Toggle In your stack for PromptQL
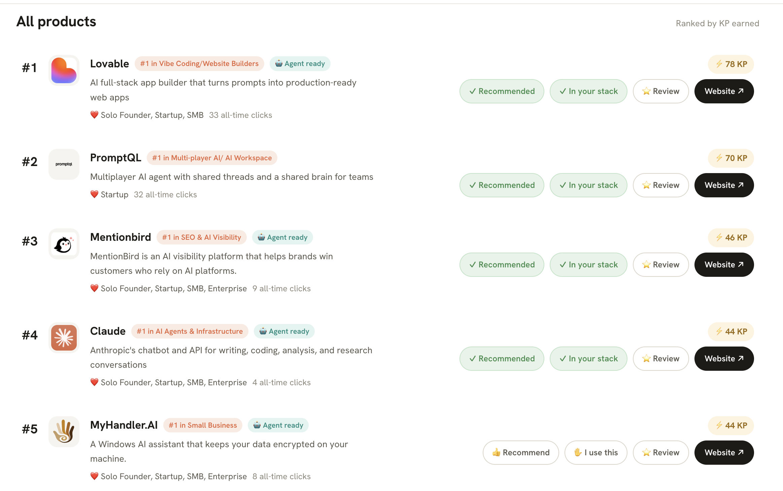Image resolution: width=783 pixels, height=491 pixels. 588,185
